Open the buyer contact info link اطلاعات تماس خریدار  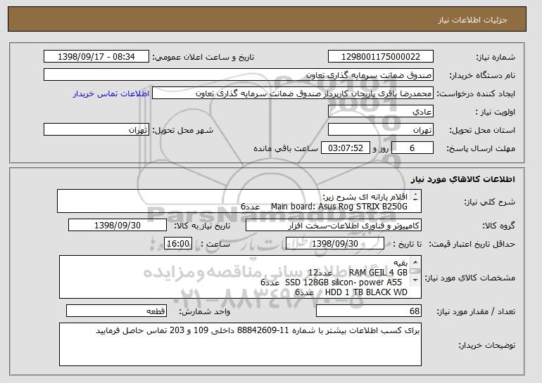[111, 93]
